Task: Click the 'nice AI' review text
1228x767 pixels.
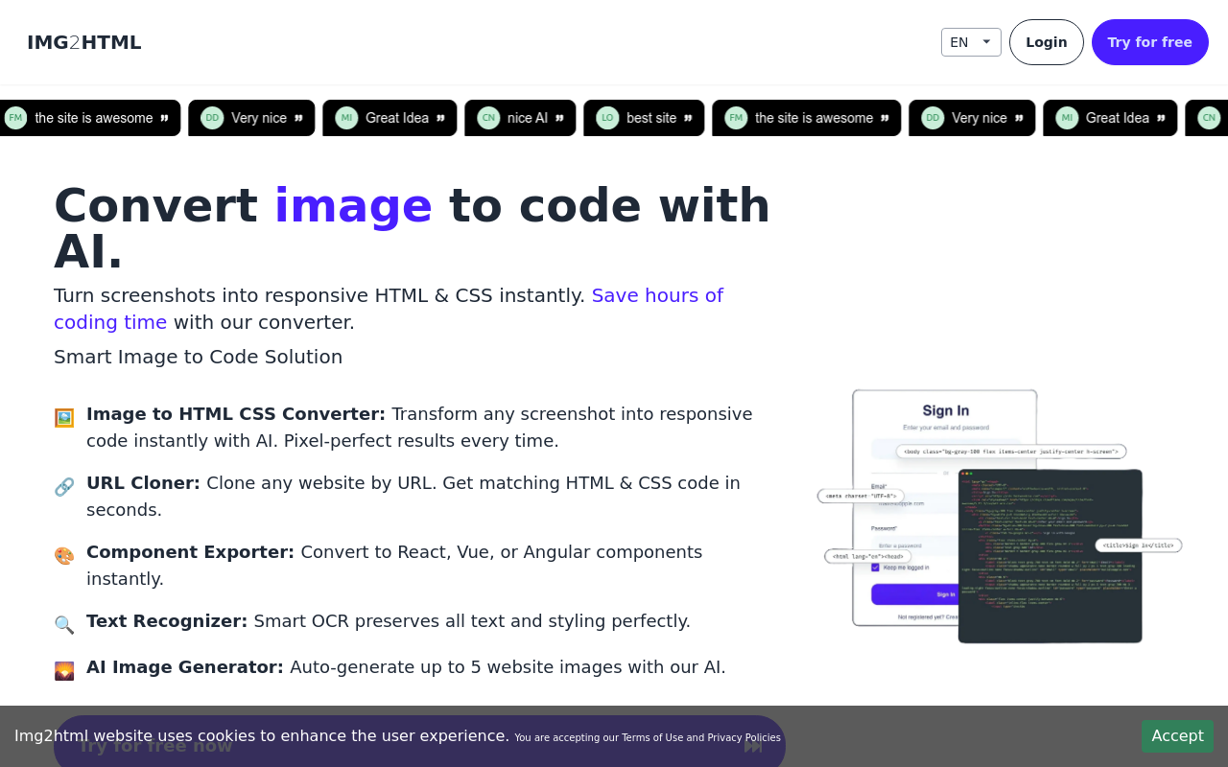Action: point(528,118)
